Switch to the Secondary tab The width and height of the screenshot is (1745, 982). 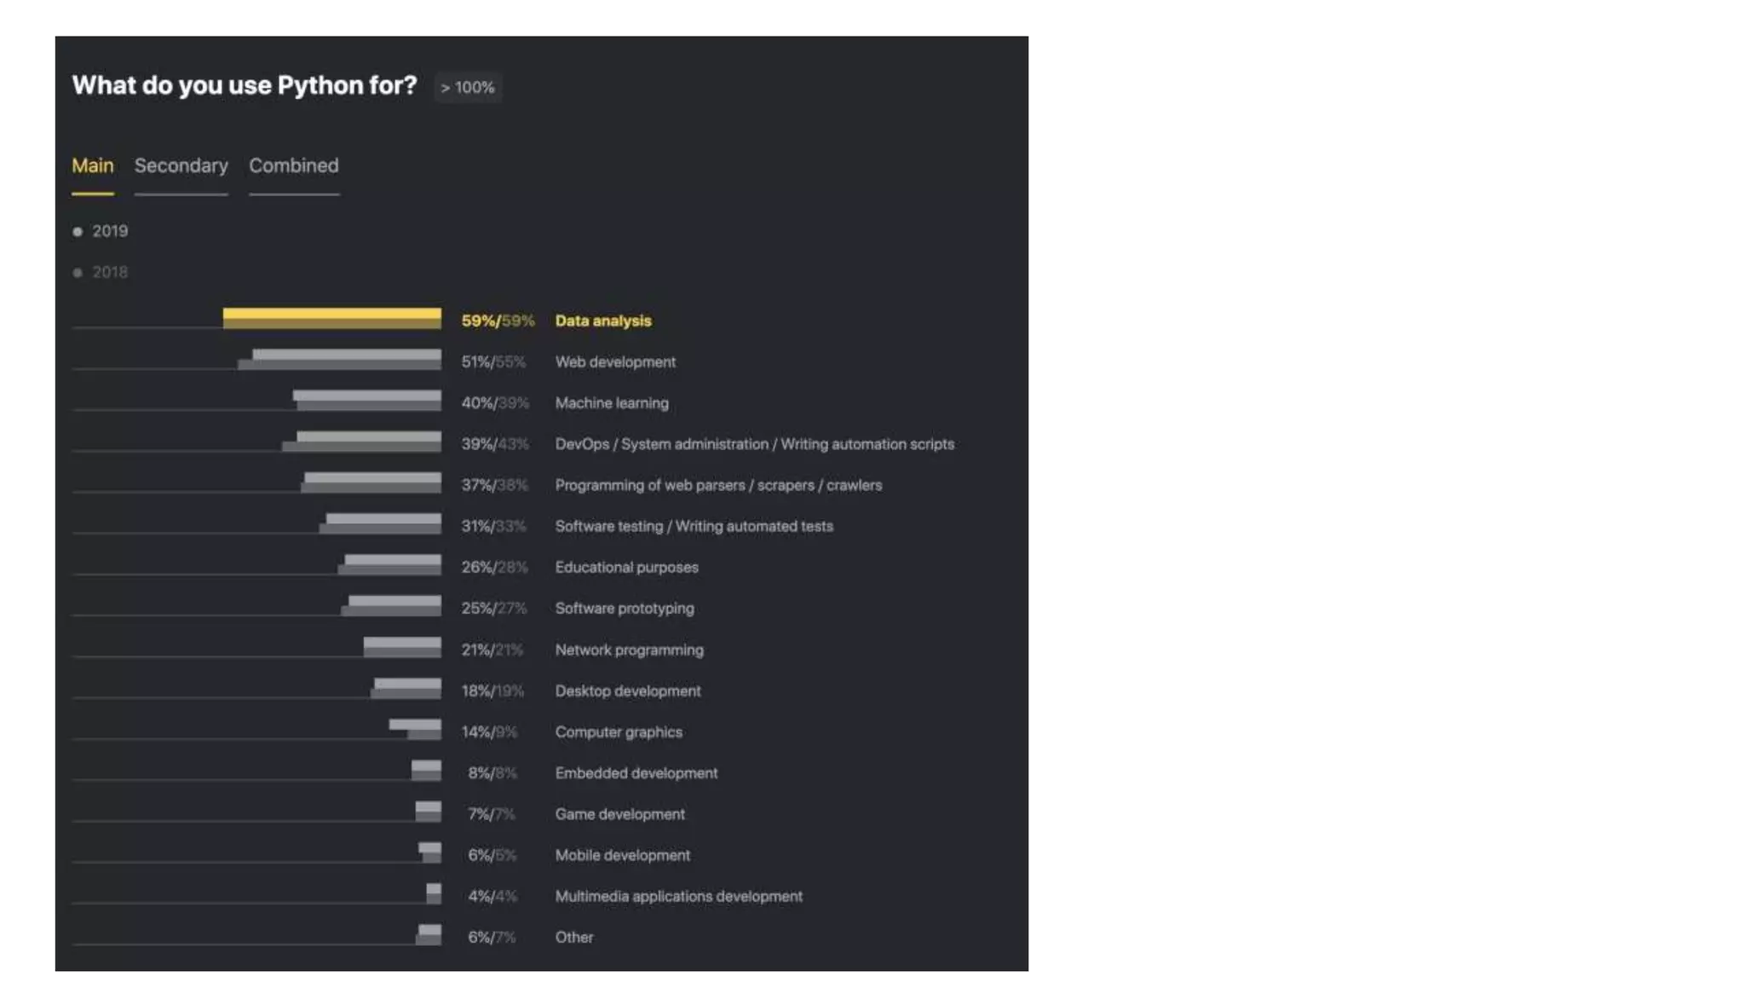click(181, 165)
